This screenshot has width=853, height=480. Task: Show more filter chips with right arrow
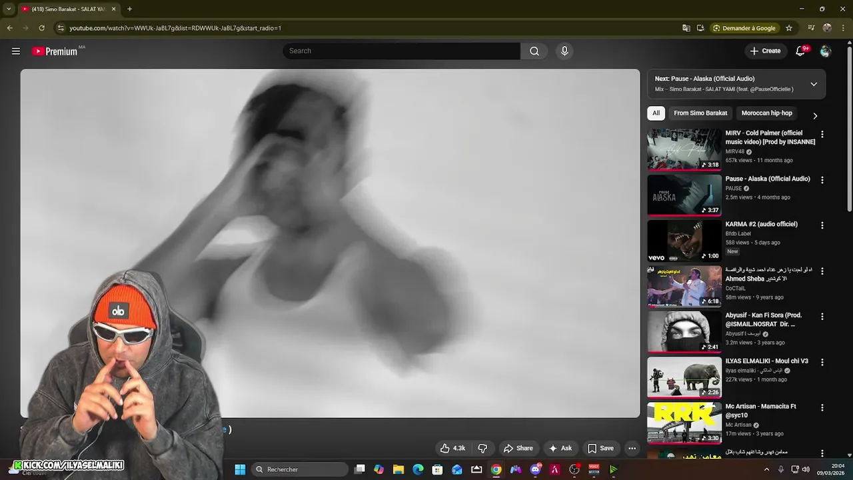coord(815,115)
